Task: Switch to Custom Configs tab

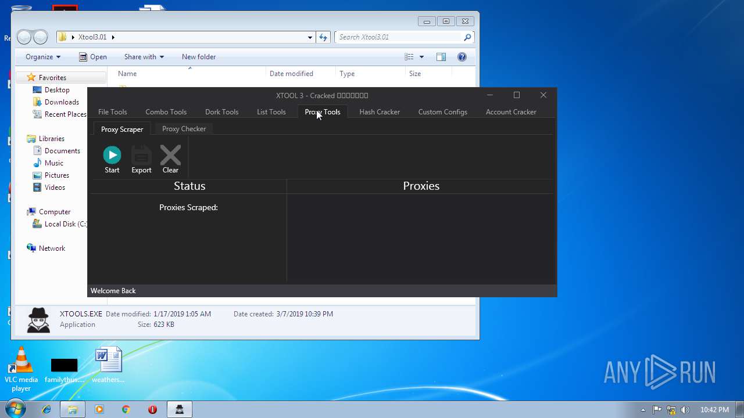Action: click(442, 112)
